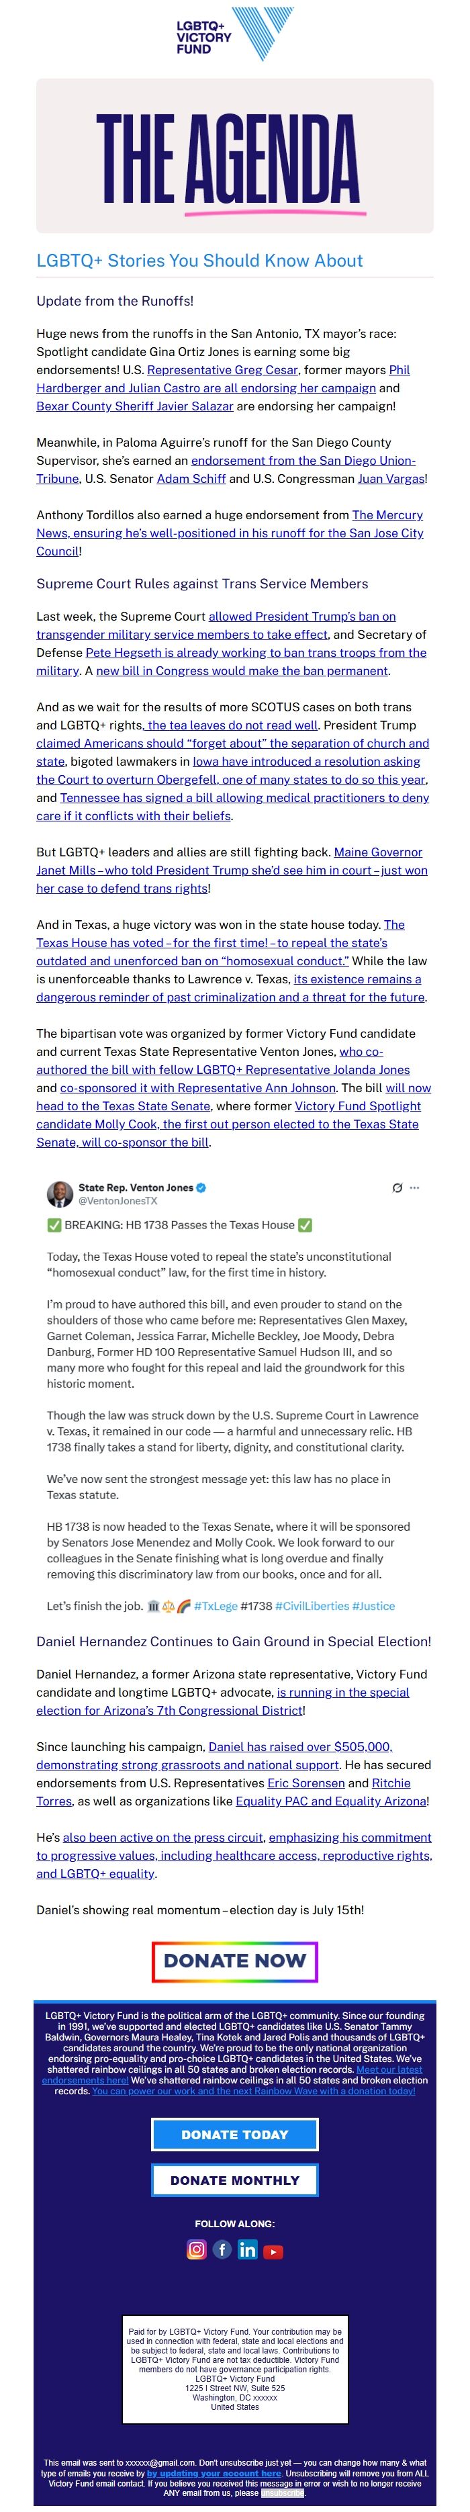The height and width of the screenshot is (2512, 470).
Task: Visit the LinkedIn icon link
Action: 248,2249
